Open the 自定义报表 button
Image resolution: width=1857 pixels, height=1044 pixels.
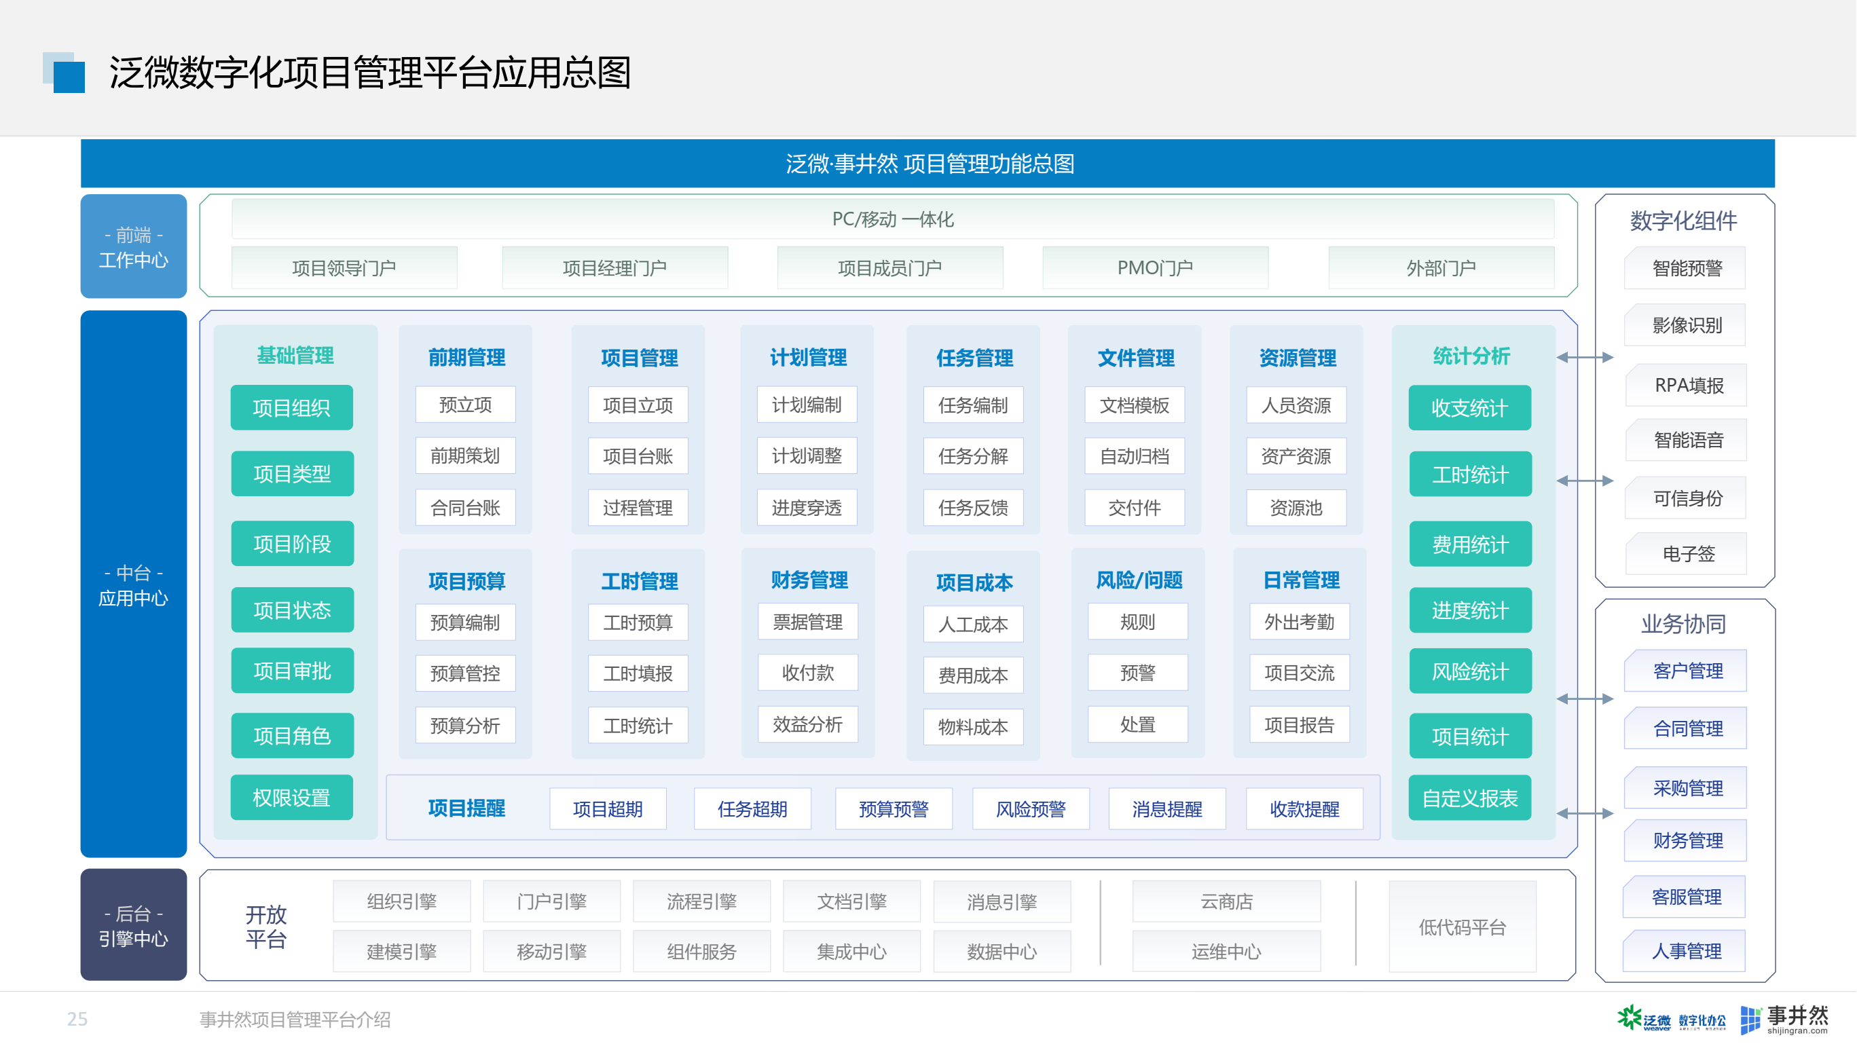[1470, 798]
